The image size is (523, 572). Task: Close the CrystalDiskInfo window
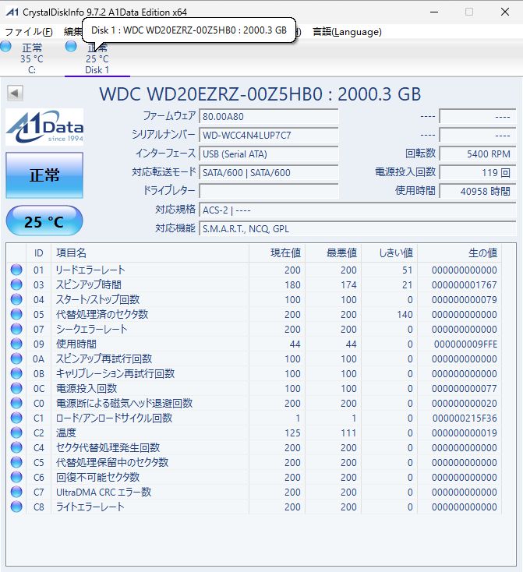click(x=505, y=12)
